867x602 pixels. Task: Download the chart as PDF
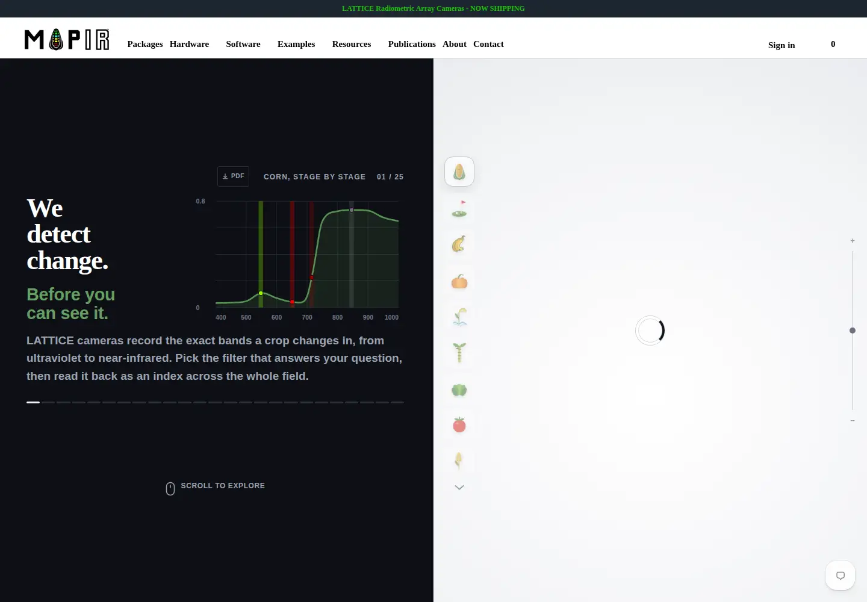[233, 176]
